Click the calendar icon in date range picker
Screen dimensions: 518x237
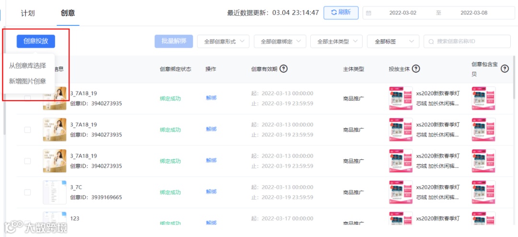369,13
